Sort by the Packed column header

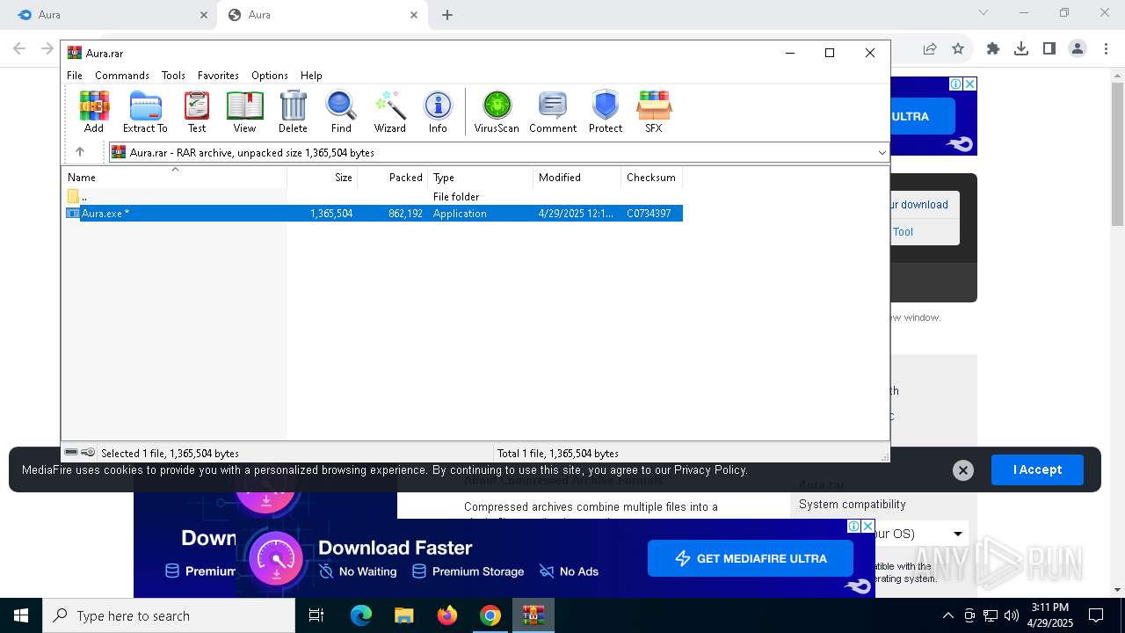coord(393,178)
